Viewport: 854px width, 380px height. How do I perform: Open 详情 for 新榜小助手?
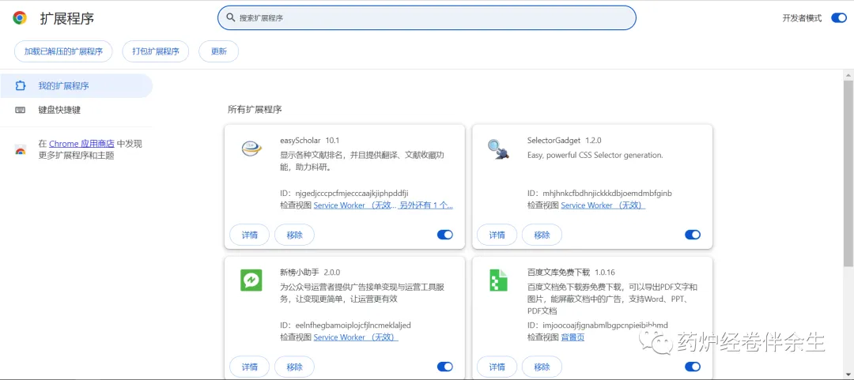249,367
